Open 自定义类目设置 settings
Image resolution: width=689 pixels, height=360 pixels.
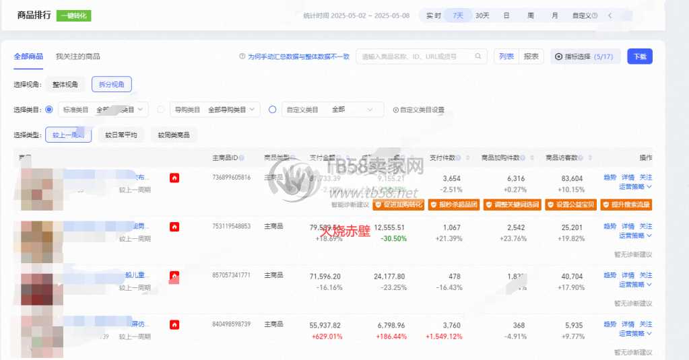(419, 110)
